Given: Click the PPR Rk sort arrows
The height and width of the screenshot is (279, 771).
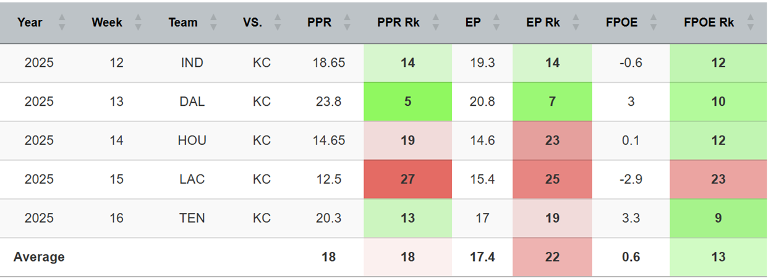Looking at the screenshot, I should coord(437,23).
